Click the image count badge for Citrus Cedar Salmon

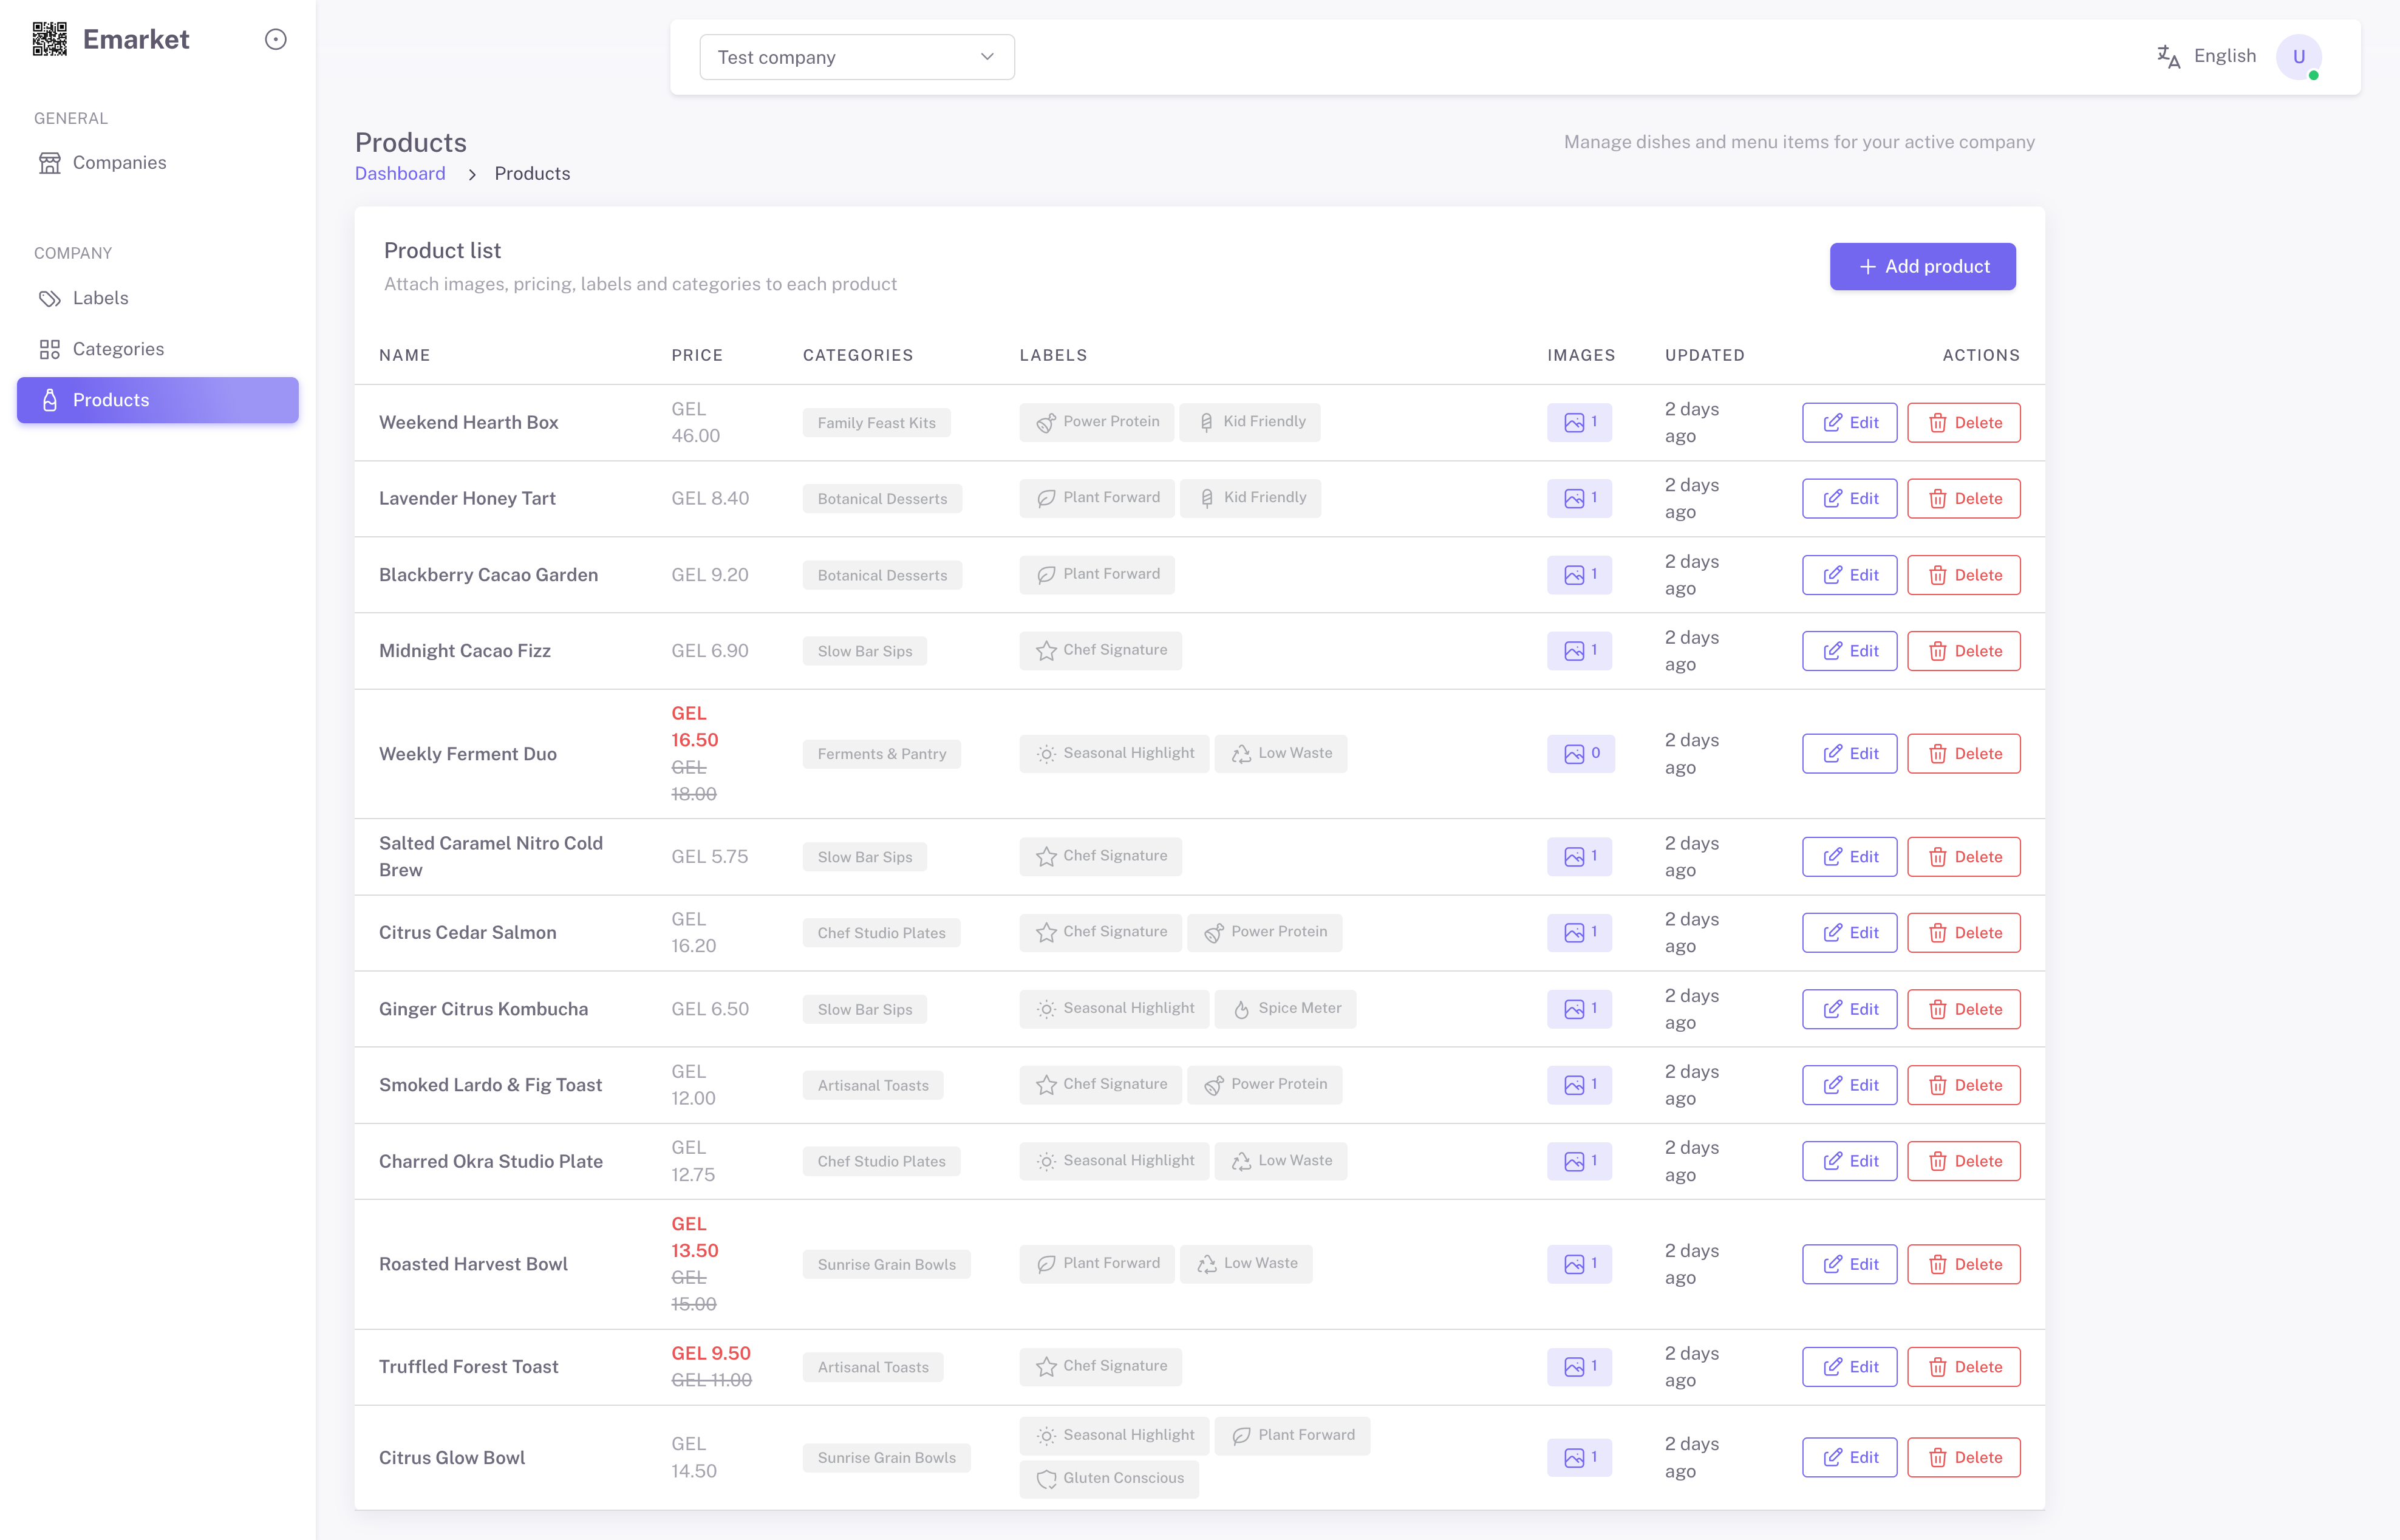[1579, 932]
